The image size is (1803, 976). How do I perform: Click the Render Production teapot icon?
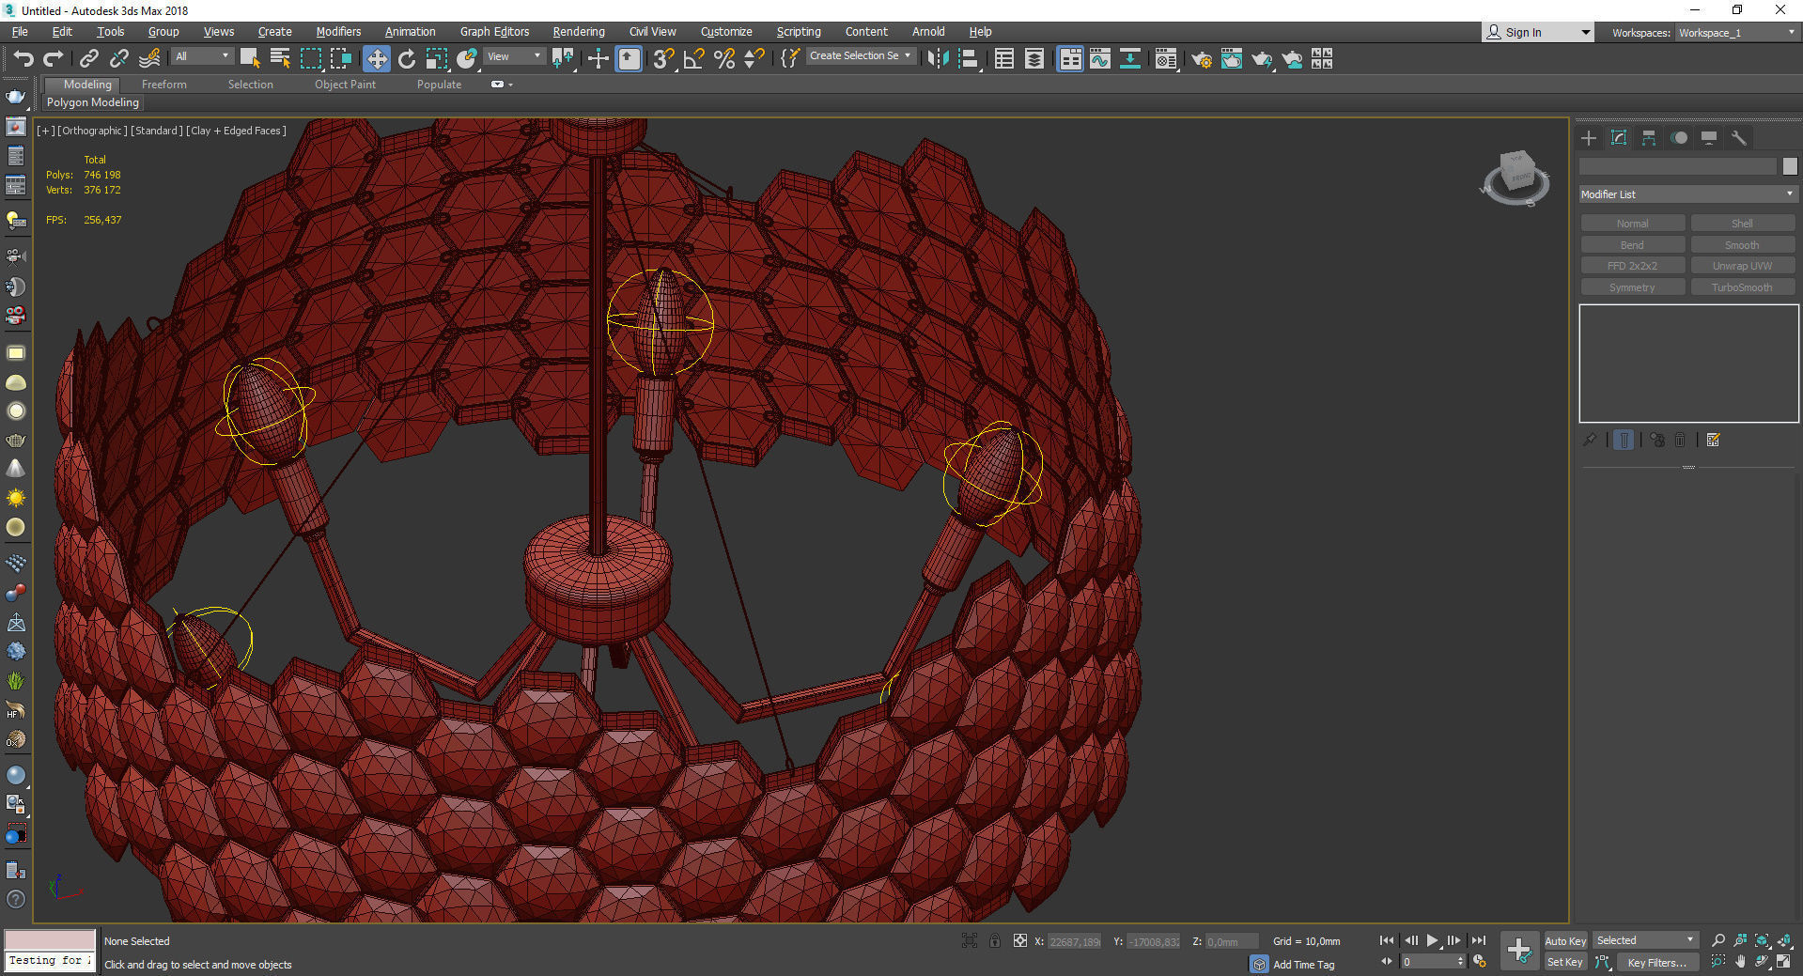(1262, 59)
